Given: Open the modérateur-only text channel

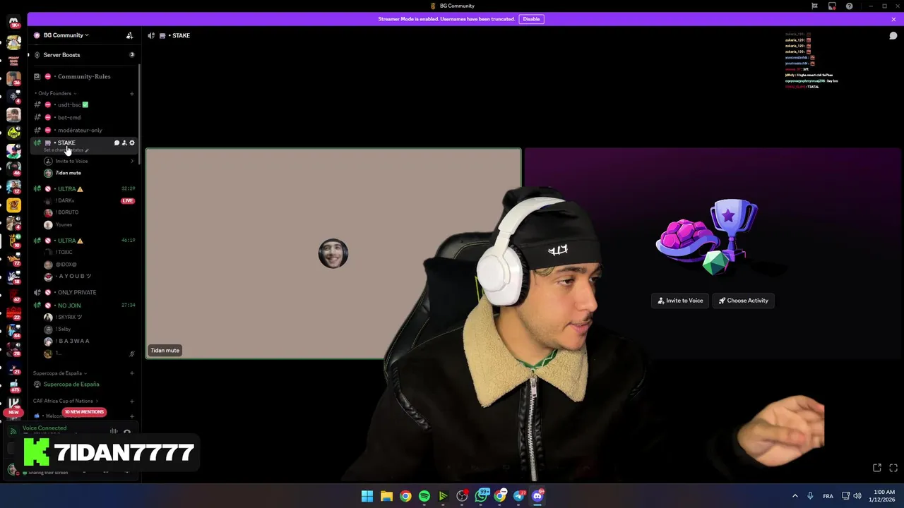Looking at the screenshot, I should [83, 130].
